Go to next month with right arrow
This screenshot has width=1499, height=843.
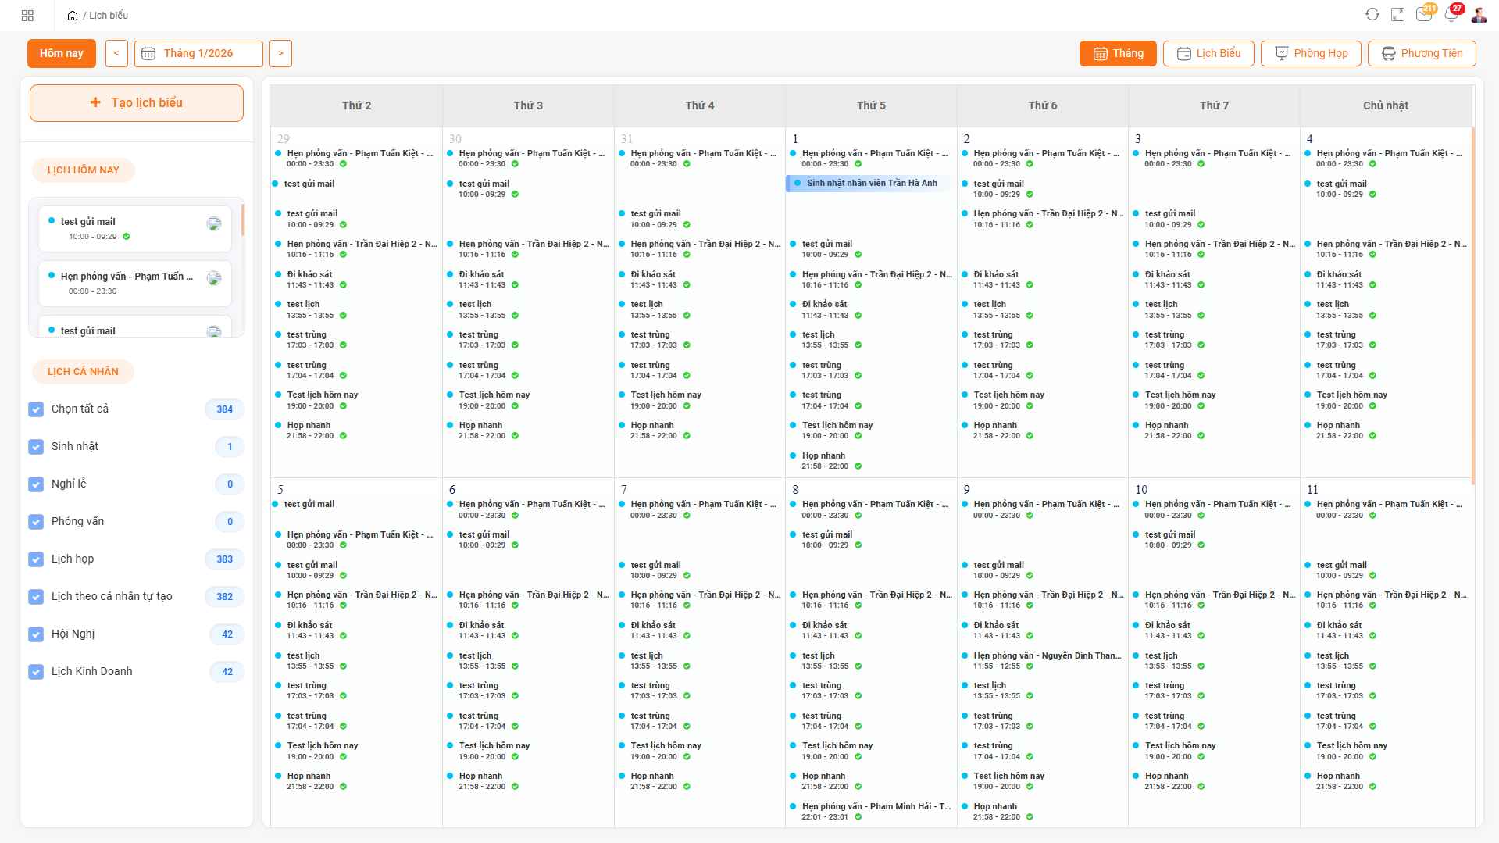point(280,54)
